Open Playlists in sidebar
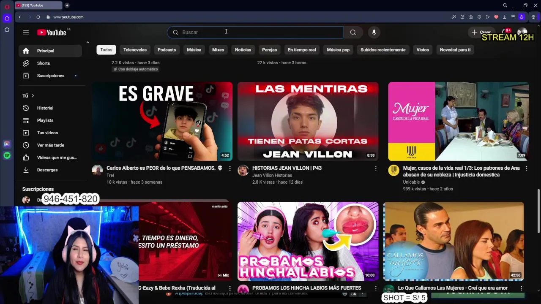The height and width of the screenshot is (304, 541). click(50, 120)
